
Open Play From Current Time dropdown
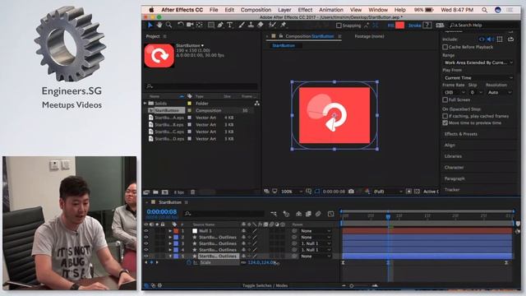click(478, 78)
